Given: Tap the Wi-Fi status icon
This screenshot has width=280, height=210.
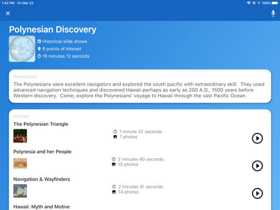Looking at the screenshot, I should point(249,3).
